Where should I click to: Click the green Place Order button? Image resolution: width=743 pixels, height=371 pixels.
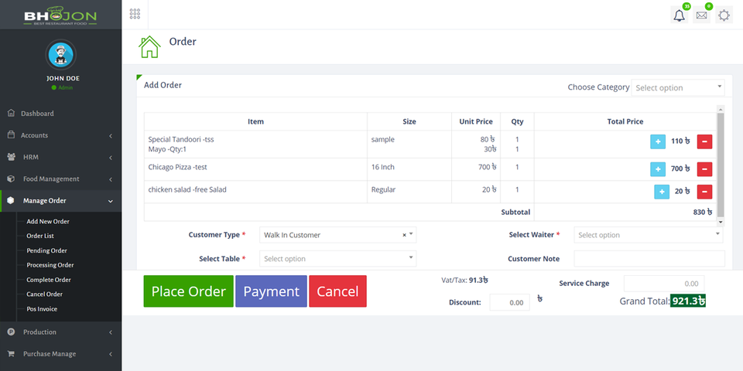(189, 291)
